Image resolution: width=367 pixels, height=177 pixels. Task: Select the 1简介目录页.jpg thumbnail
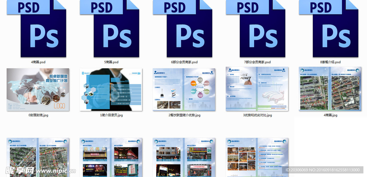(x=111, y=89)
